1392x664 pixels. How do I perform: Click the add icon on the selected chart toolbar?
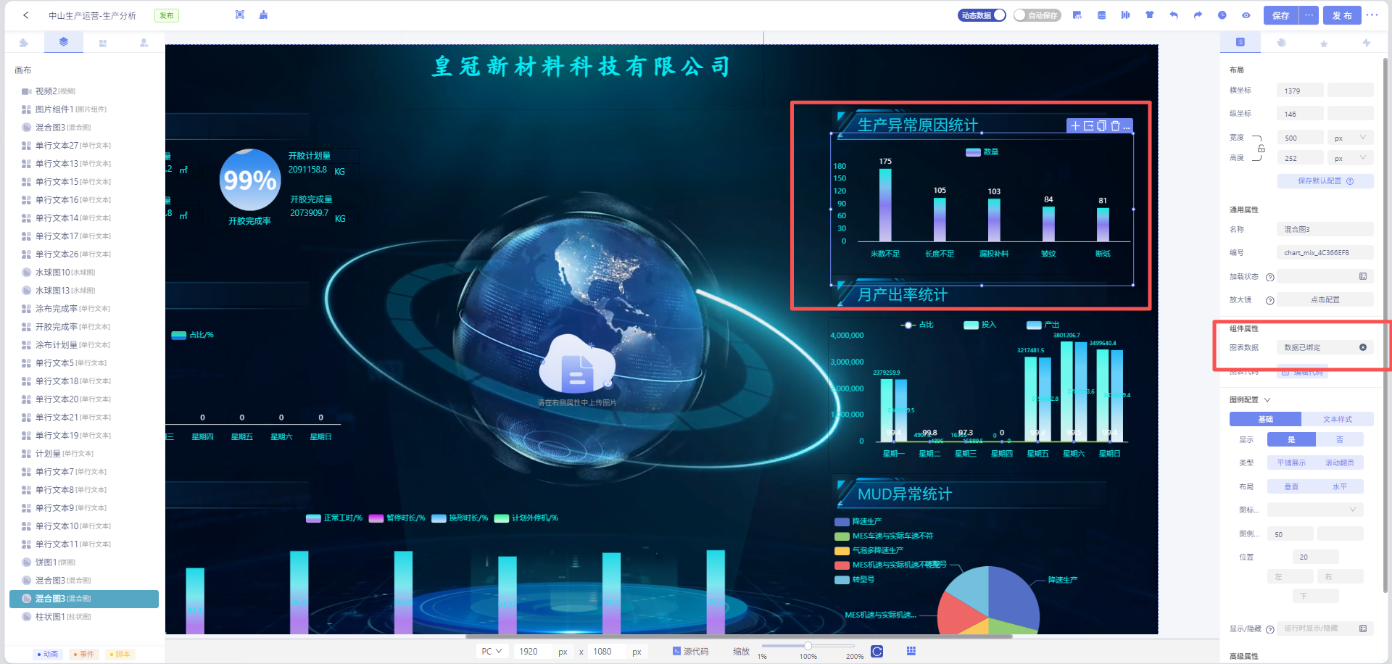(1075, 126)
